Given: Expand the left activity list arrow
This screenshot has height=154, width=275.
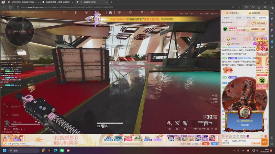Looking at the screenshot, I should tap(23, 138).
